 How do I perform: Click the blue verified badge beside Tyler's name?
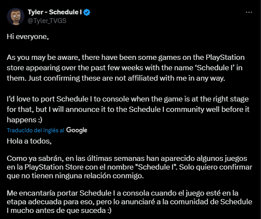pyautogui.click(x=87, y=13)
